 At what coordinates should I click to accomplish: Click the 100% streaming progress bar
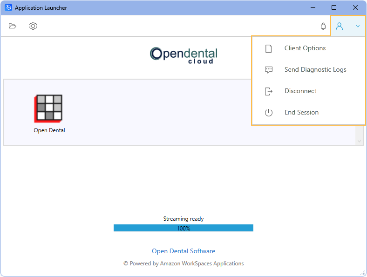183,228
